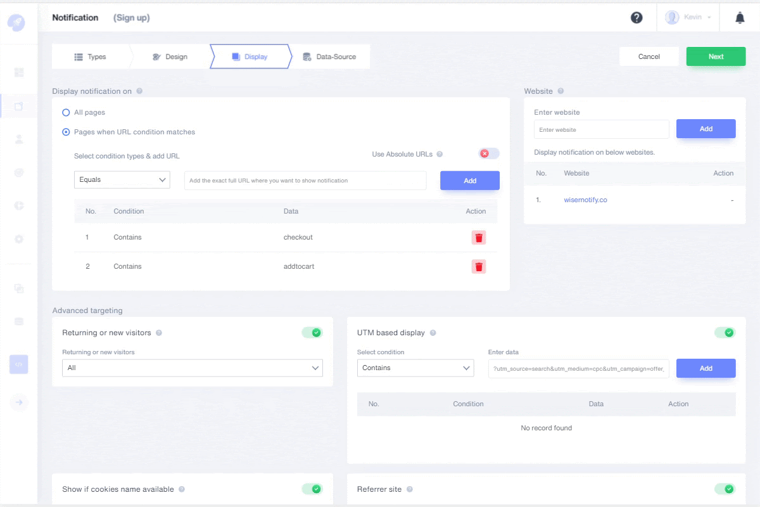Click the code embed icon in sidebar
760x507 pixels.
19,364
